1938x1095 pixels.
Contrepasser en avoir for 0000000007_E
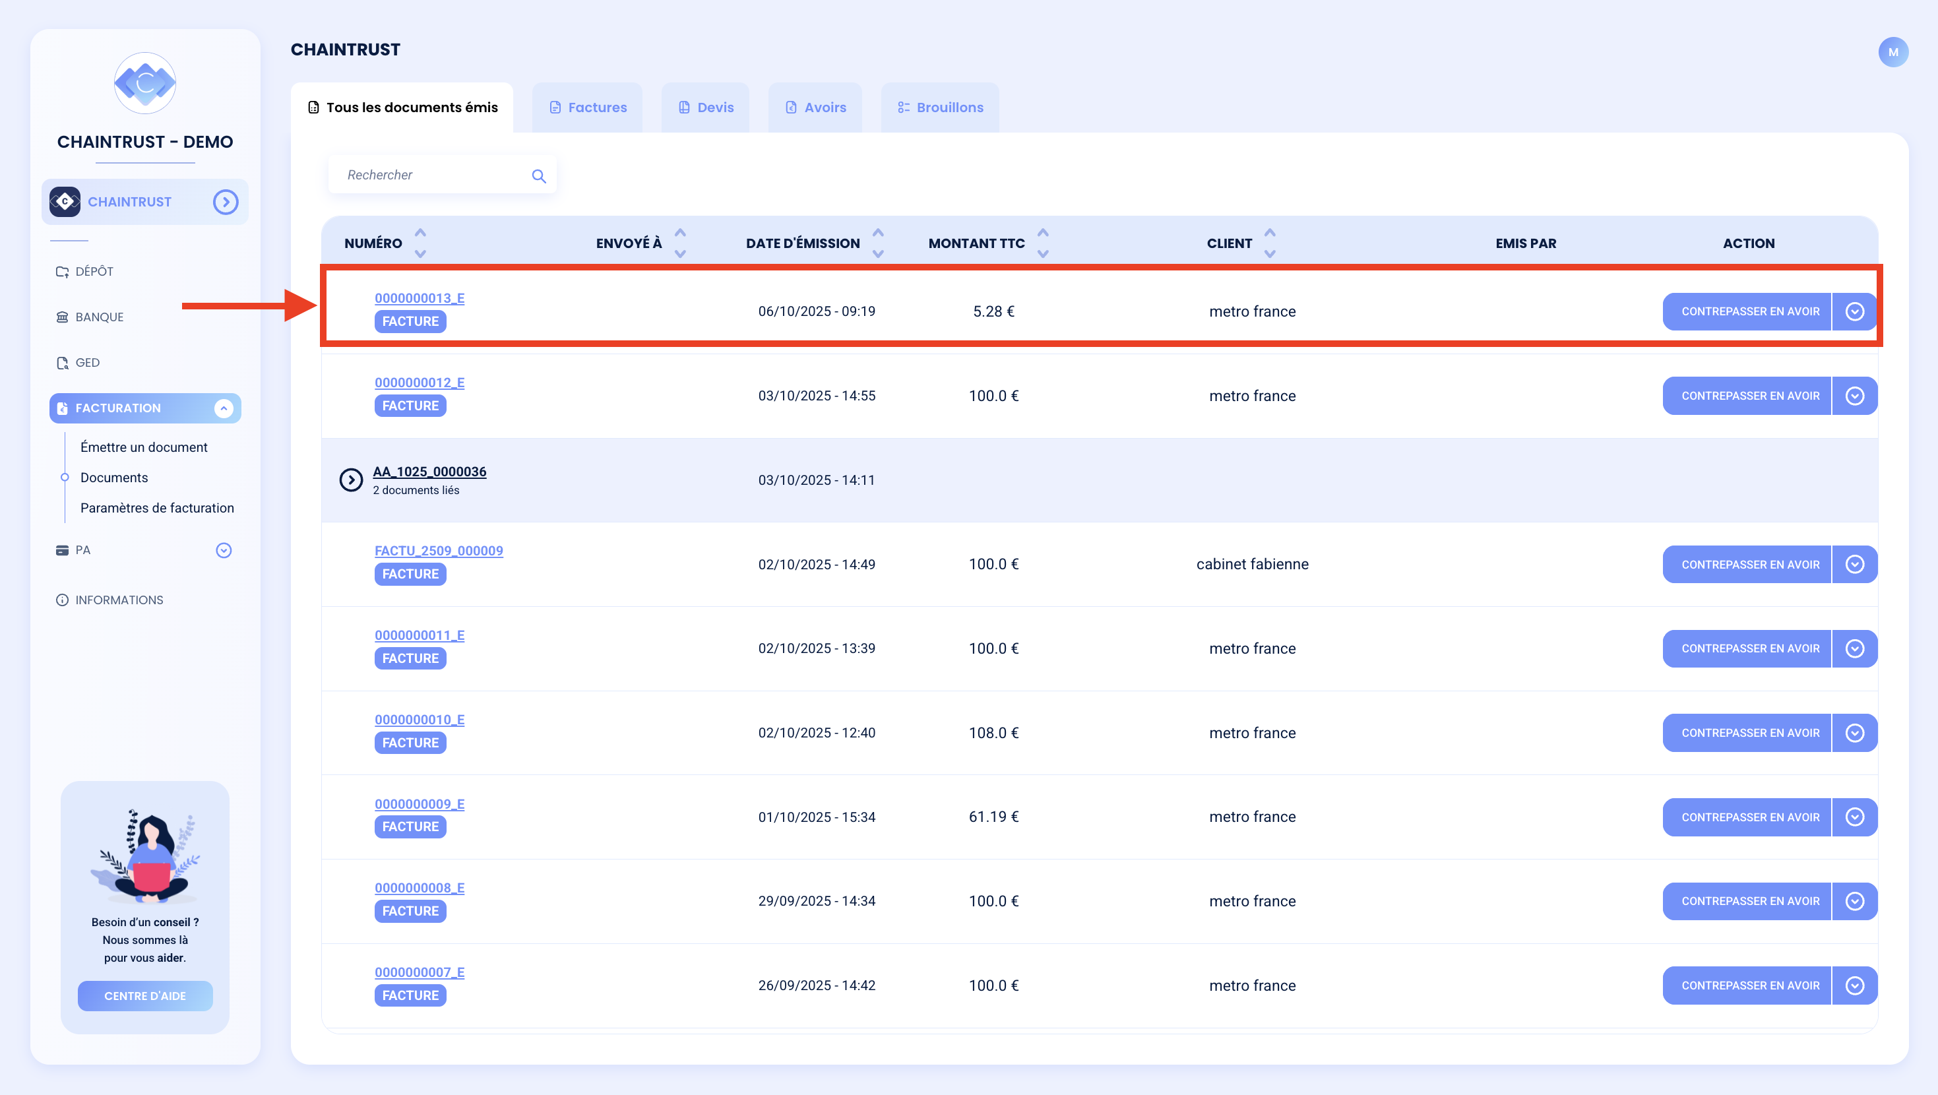click(x=1747, y=986)
